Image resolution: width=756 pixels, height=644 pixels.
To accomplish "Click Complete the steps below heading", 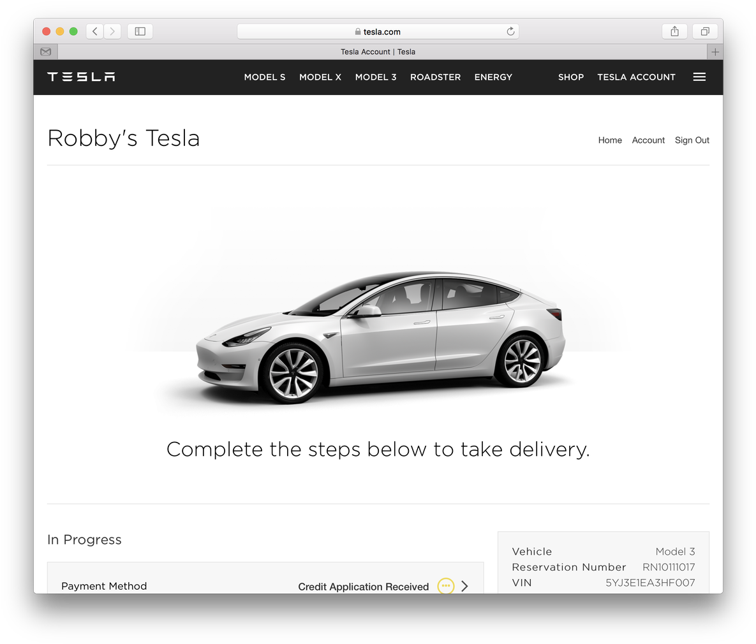I will coord(378,450).
